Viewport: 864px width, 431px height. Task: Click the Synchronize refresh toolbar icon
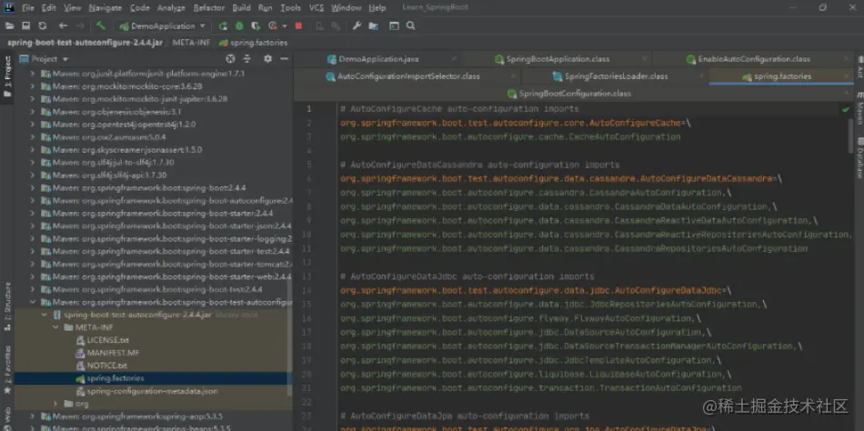coord(43,25)
